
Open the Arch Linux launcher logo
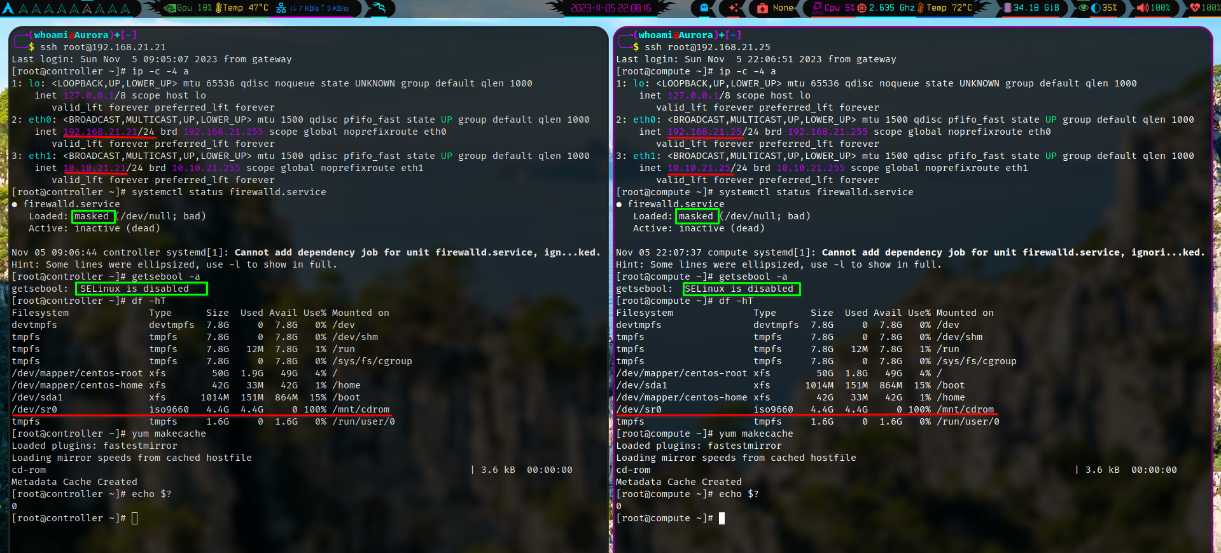tap(8, 8)
